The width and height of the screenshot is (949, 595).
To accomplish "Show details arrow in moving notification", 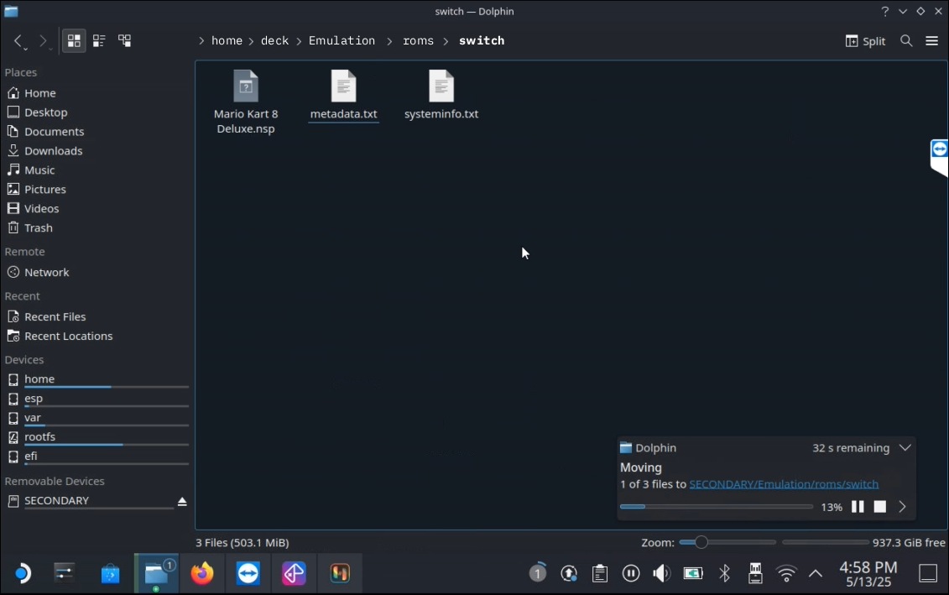I will [902, 507].
